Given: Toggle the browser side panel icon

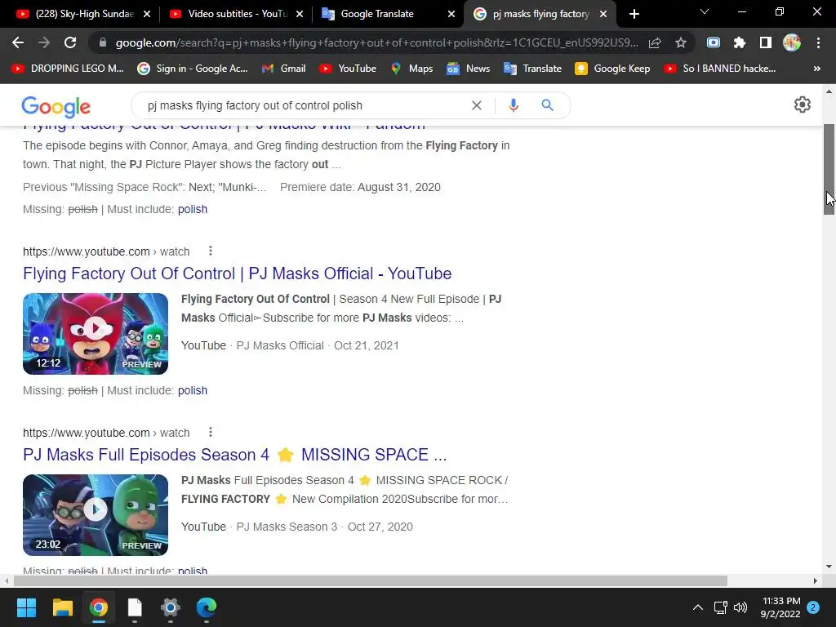Looking at the screenshot, I should click(766, 42).
